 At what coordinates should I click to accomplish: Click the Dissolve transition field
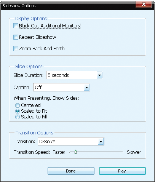point(68,141)
